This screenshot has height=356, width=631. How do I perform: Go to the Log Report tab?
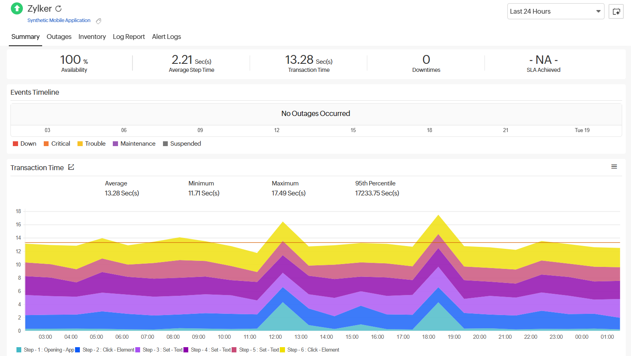click(128, 37)
